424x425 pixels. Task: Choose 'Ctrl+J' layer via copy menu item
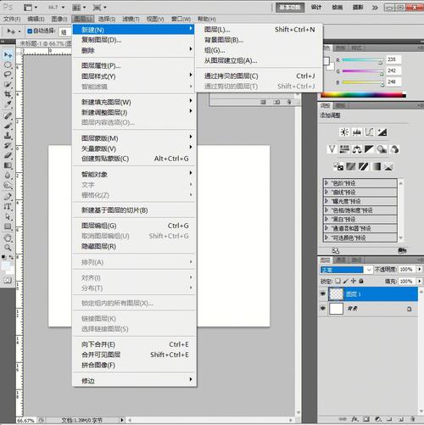pos(259,76)
